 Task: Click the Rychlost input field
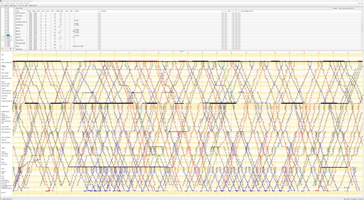pyautogui.click(x=340, y=8)
